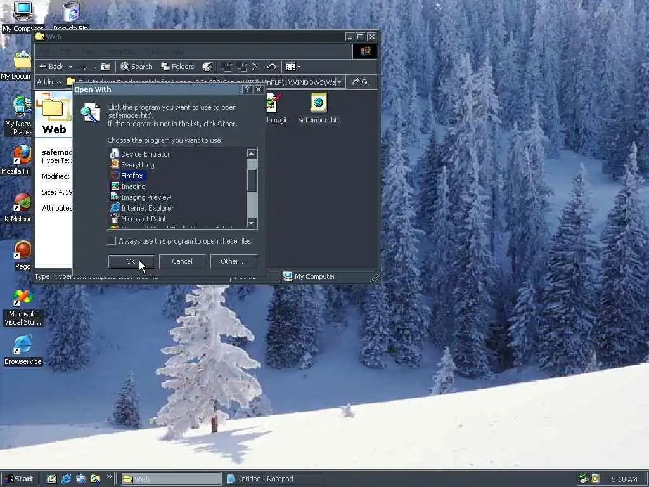
Task: Click the Other... button
Action: (x=233, y=261)
